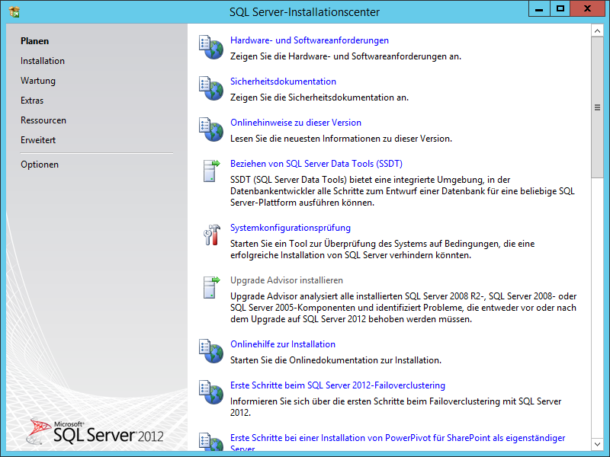Open the Hardware- und Softwareanforderungen link
This screenshot has width=610, height=457.
coord(310,40)
